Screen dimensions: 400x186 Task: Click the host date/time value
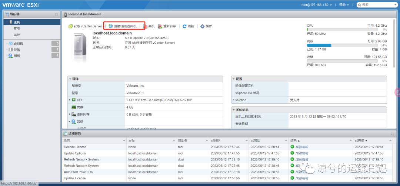tap(318, 116)
